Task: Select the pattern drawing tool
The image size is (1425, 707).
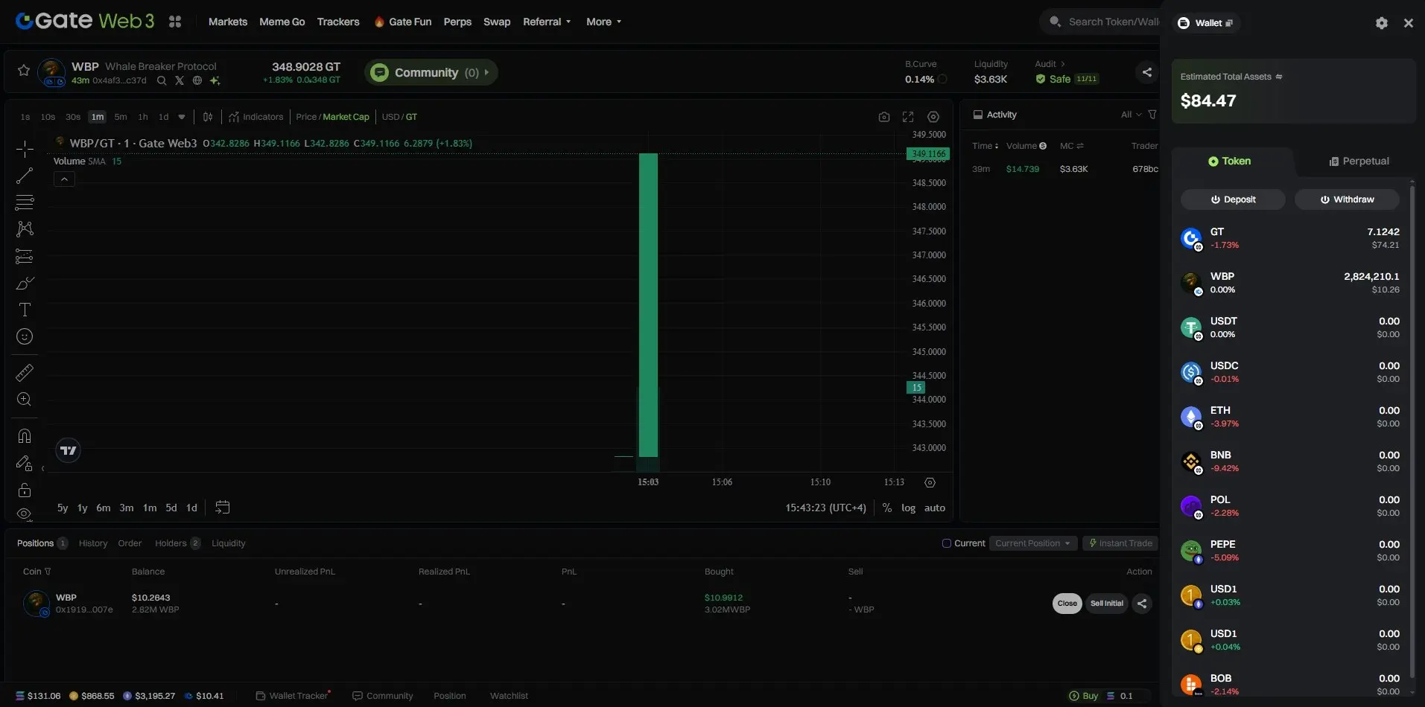Action: (x=25, y=229)
